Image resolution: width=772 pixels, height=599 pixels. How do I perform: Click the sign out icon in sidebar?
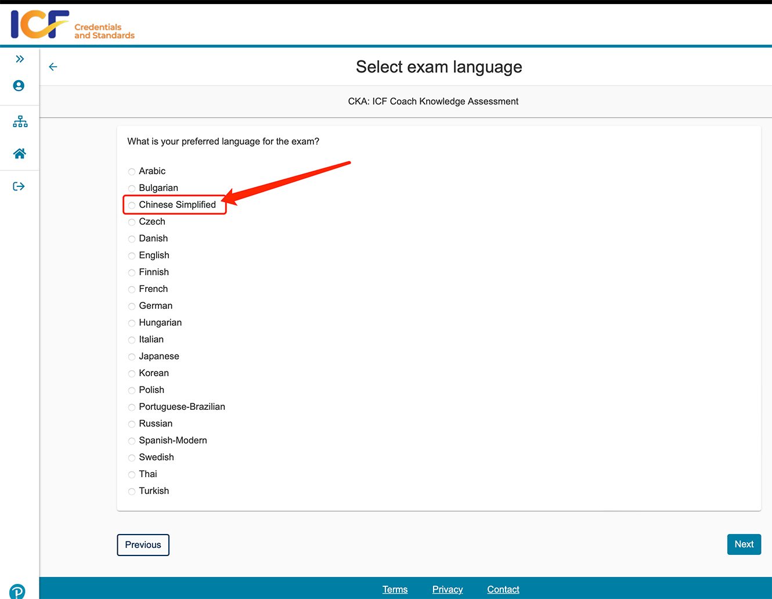19,186
